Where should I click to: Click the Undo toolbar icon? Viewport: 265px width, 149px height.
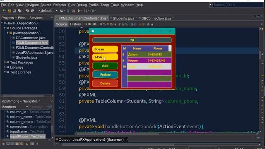pyautogui.click(x=27, y=11)
